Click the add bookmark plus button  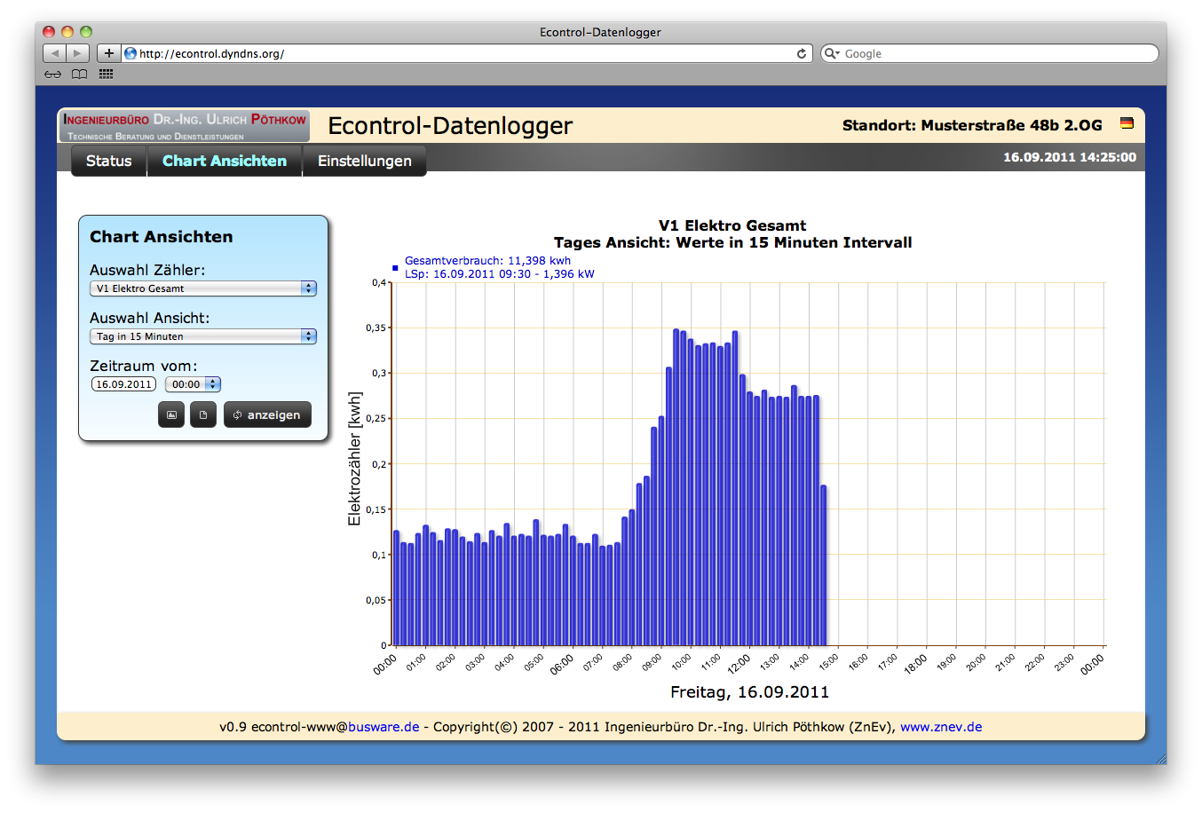[x=108, y=53]
